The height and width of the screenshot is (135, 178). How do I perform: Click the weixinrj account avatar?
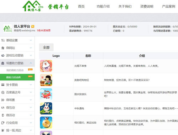point(8,28)
